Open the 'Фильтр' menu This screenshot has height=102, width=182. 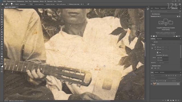pos(42,1)
